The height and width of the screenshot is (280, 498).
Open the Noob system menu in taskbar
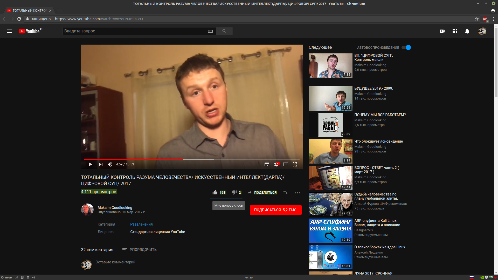[x=6, y=277]
